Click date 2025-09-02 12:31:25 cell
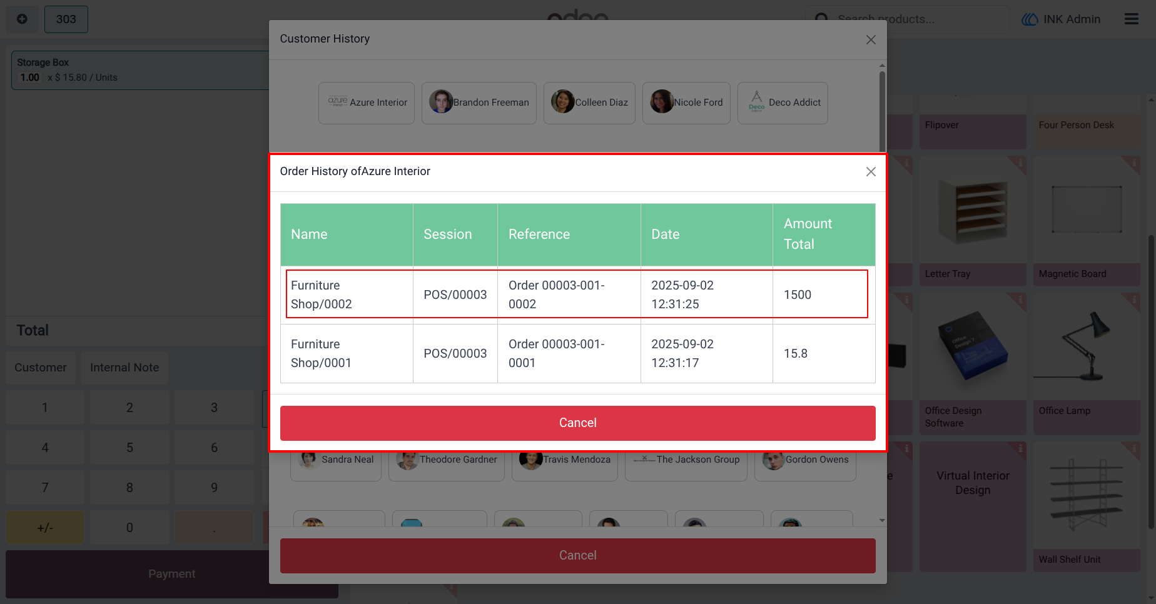Image resolution: width=1156 pixels, height=604 pixels. point(707,295)
